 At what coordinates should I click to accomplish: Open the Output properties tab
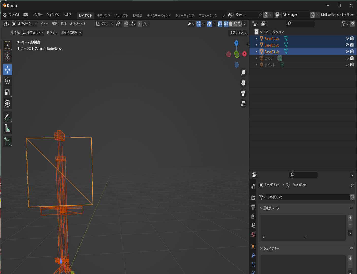click(x=253, y=207)
